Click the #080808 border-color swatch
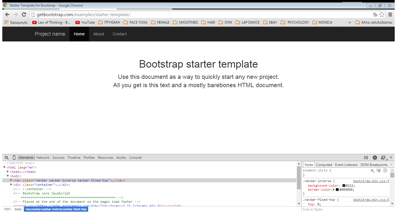397x214 pixels. click(x=337, y=190)
